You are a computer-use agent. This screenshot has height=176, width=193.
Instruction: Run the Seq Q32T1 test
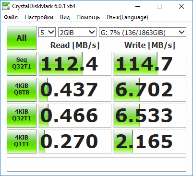tap(22, 64)
